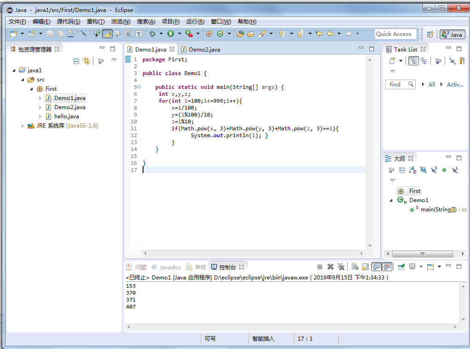This screenshot has height=349, width=470.
Task: Collapse Demo1 class in outline
Action: click(391, 200)
